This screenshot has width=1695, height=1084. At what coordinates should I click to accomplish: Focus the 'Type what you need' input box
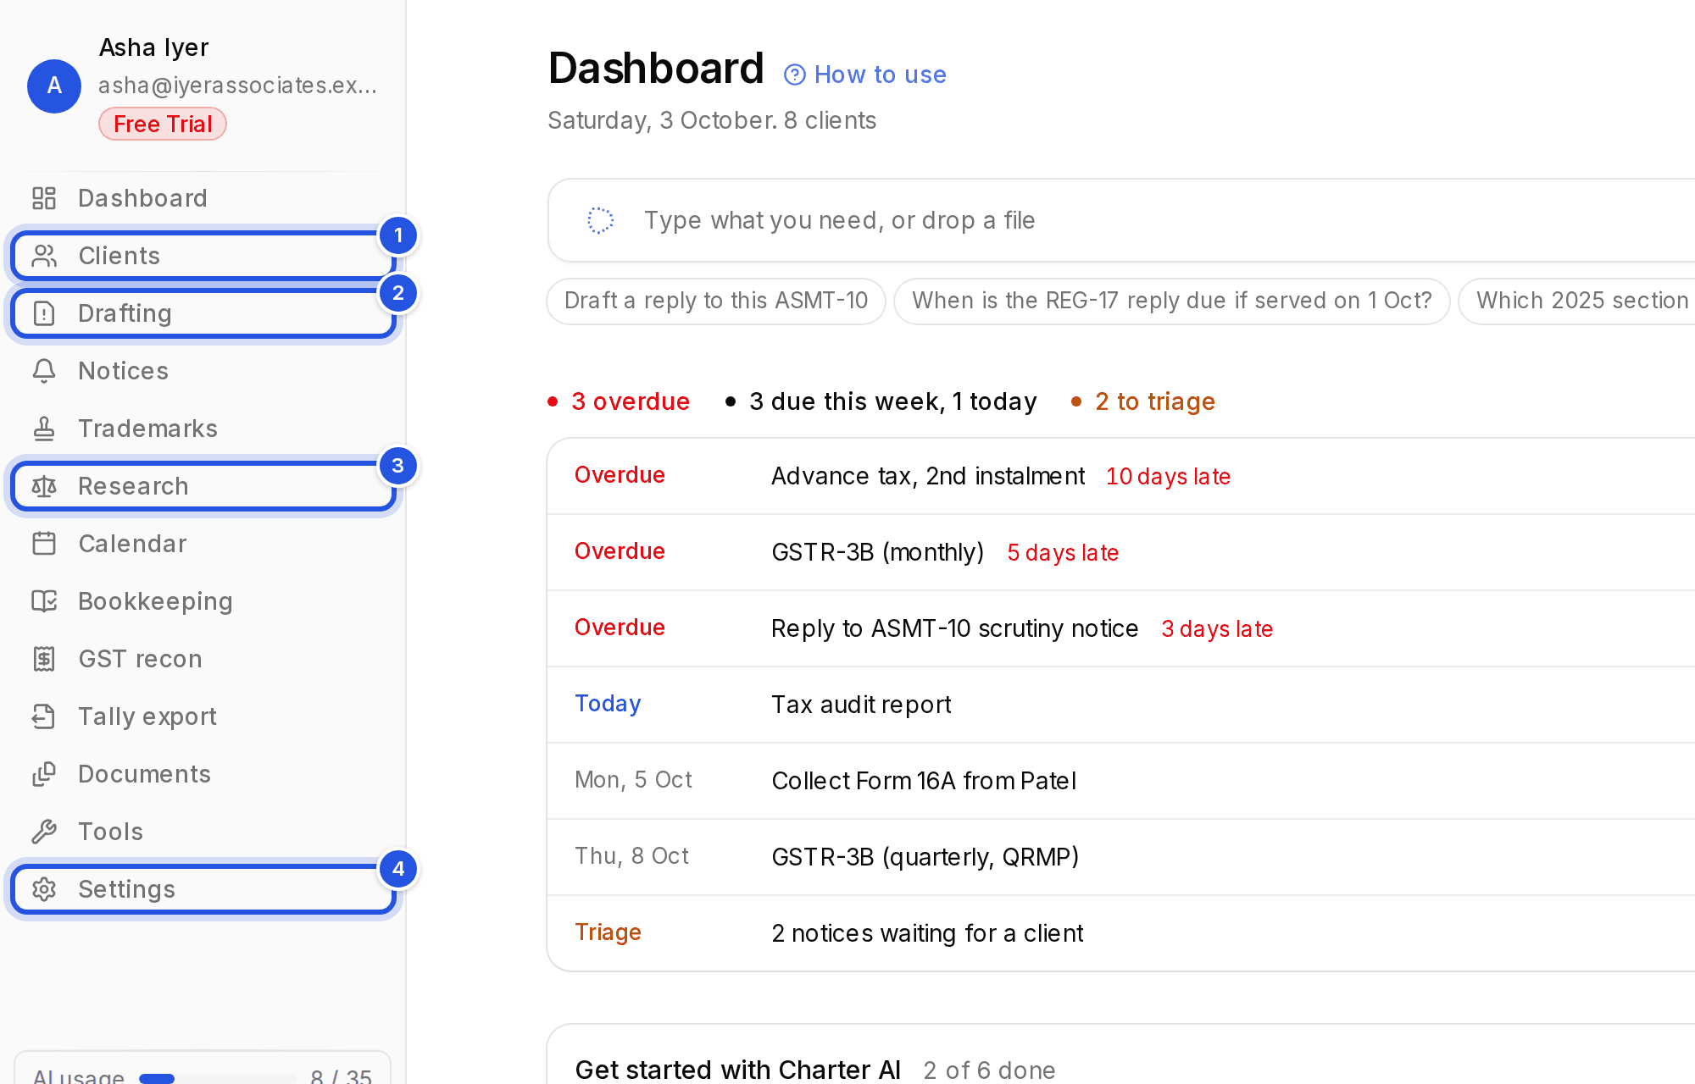point(1121,220)
